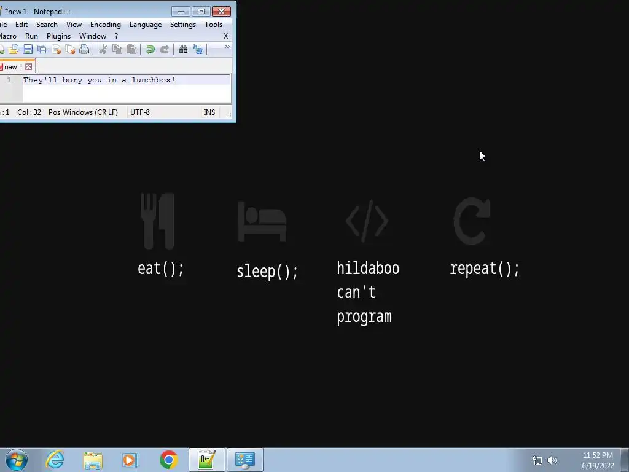Viewport: 629px width, 472px height.
Task: Click the "Col : 32" status bar entry
Action: click(x=29, y=112)
